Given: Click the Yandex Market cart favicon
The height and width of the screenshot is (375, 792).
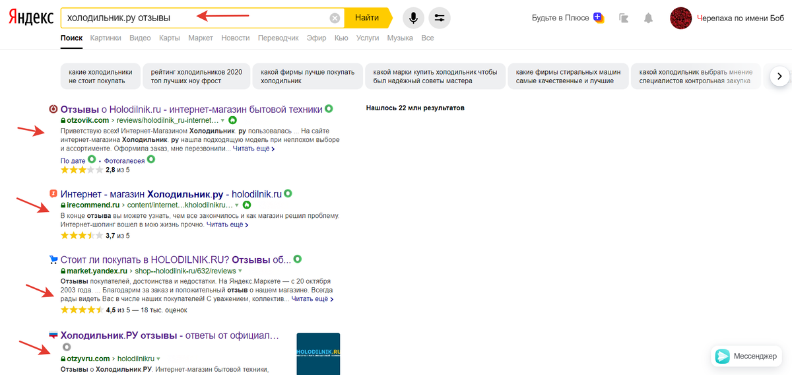Looking at the screenshot, I should [53, 259].
